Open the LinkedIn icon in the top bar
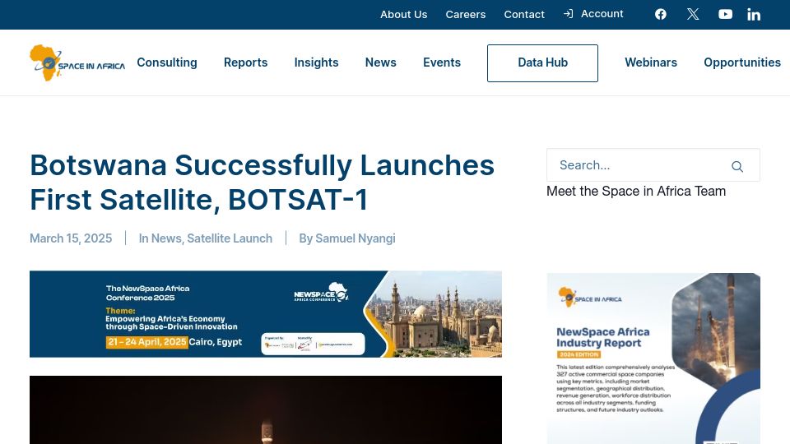 [754, 14]
